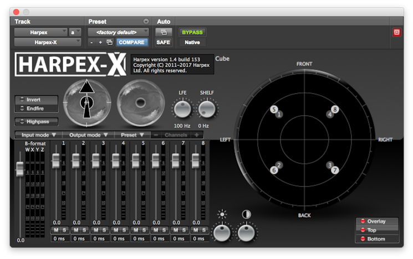This screenshot has width=413, height=259.
Task: Click the arrow direction sphere display
Action: (x=87, y=102)
